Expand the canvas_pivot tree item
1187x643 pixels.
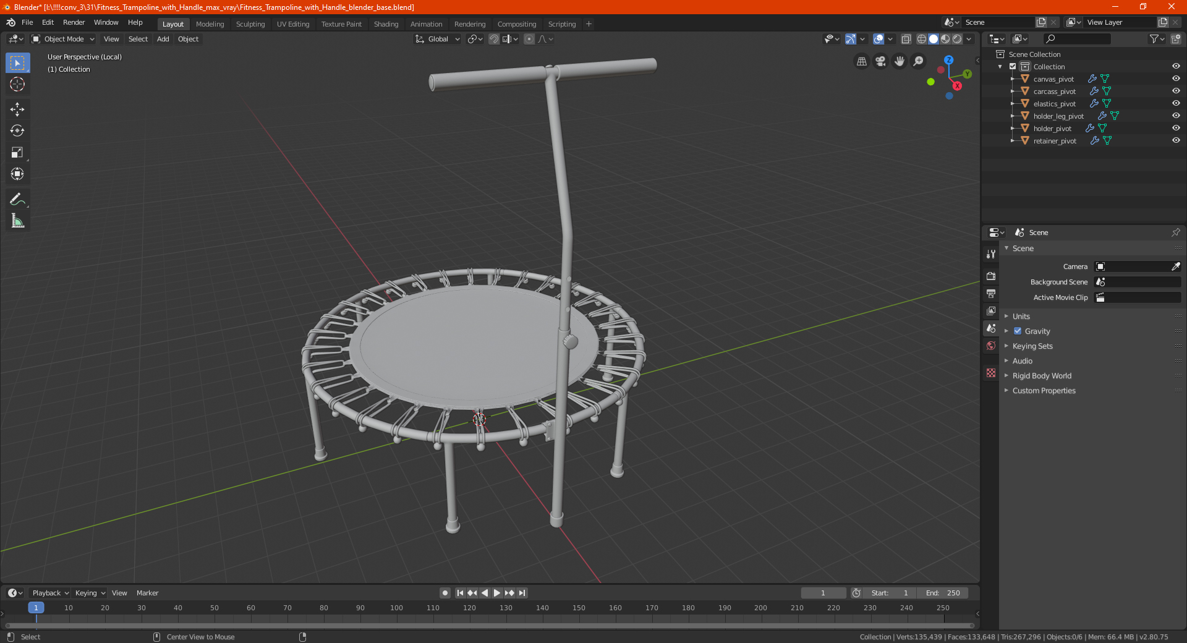(1012, 79)
